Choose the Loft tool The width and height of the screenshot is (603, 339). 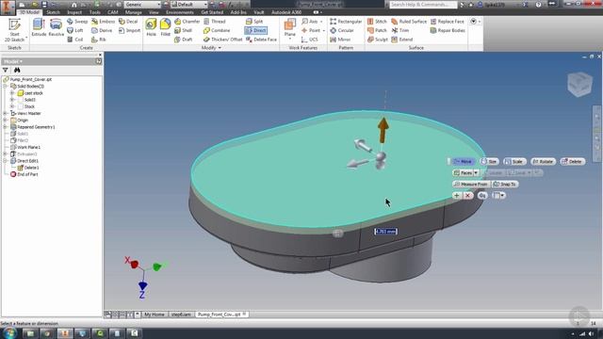(75, 30)
